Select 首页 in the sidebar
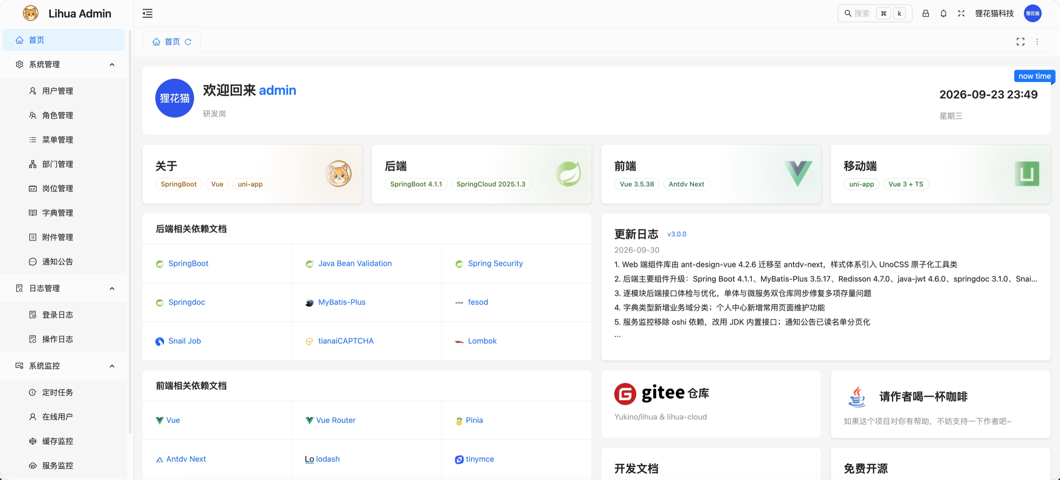The height and width of the screenshot is (480, 1060). [x=63, y=40]
